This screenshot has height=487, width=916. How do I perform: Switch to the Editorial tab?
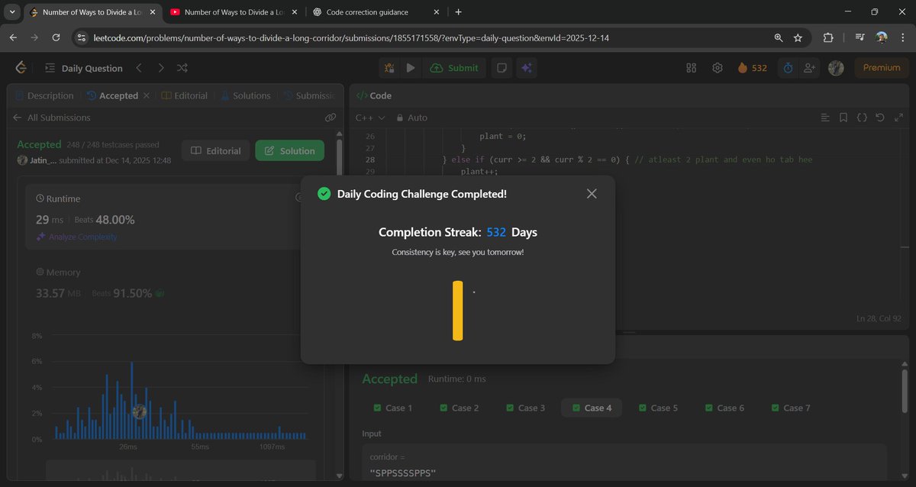click(185, 95)
